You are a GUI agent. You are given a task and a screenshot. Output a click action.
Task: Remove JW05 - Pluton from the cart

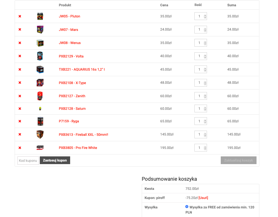[x=20, y=16]
